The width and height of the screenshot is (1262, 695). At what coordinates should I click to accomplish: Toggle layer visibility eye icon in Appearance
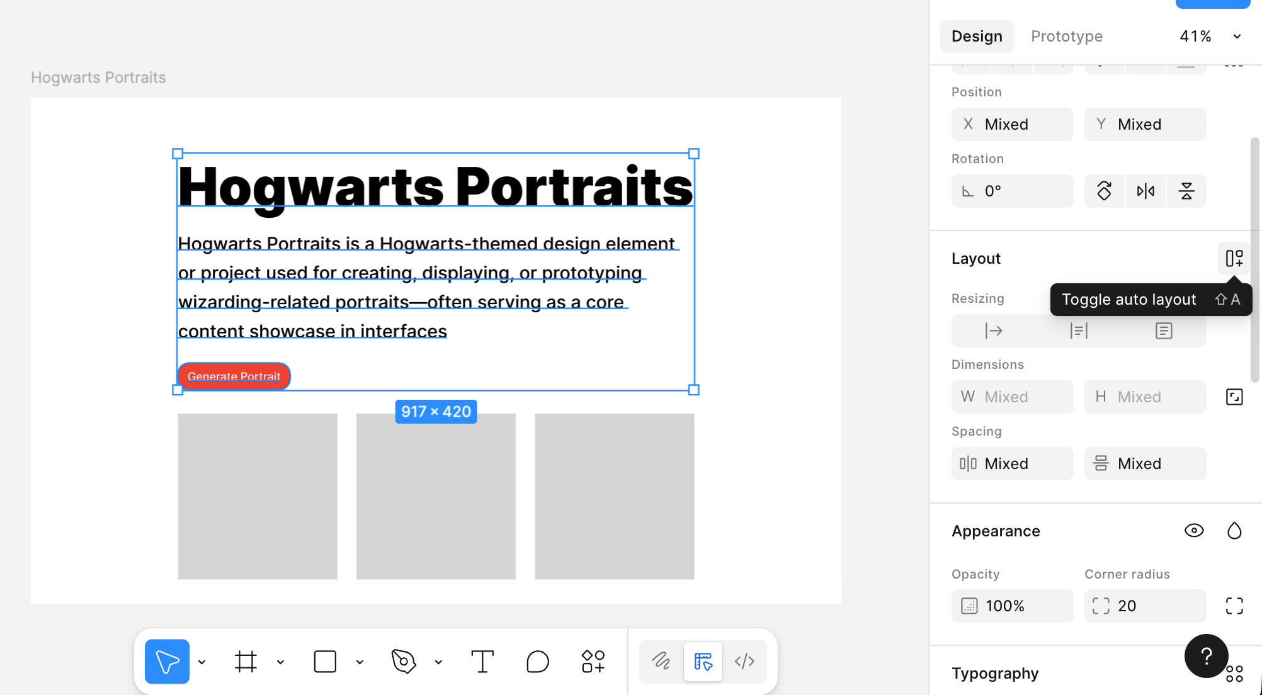coord(1193,531)
